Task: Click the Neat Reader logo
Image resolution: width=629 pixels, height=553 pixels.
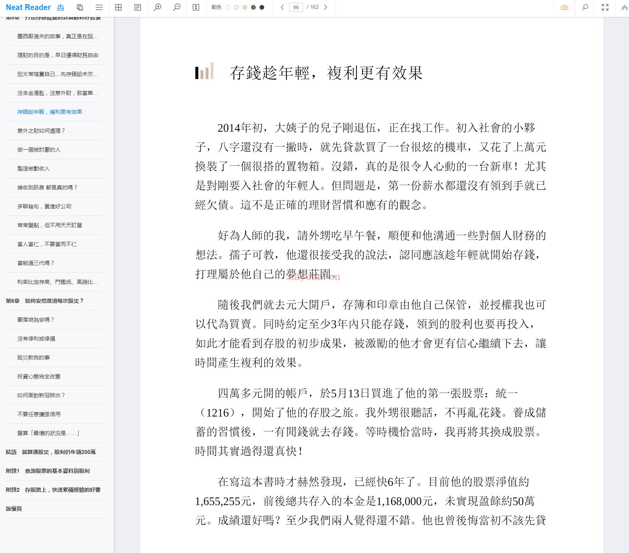Action: [28, 7]
